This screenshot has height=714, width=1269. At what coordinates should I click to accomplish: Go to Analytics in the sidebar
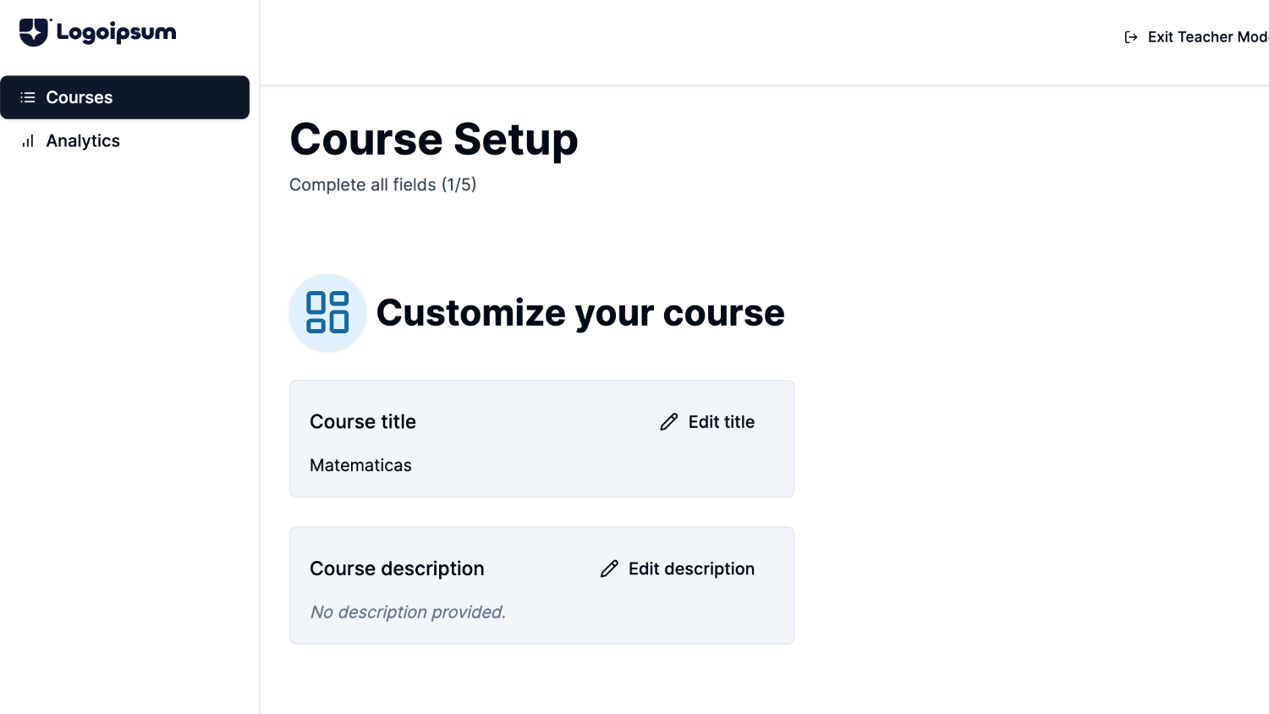click(83, 141)
